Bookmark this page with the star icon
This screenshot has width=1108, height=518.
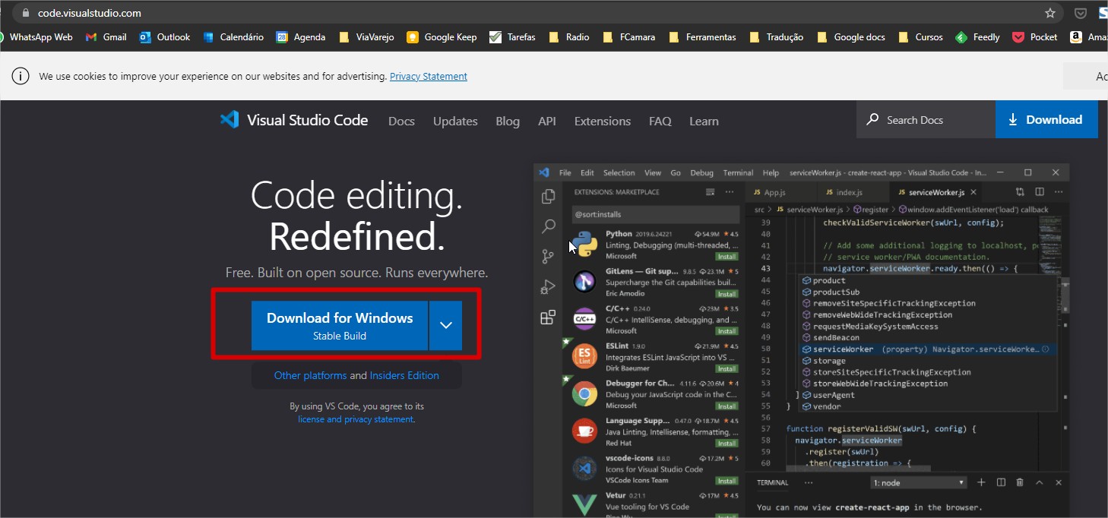click(1050, 13)
